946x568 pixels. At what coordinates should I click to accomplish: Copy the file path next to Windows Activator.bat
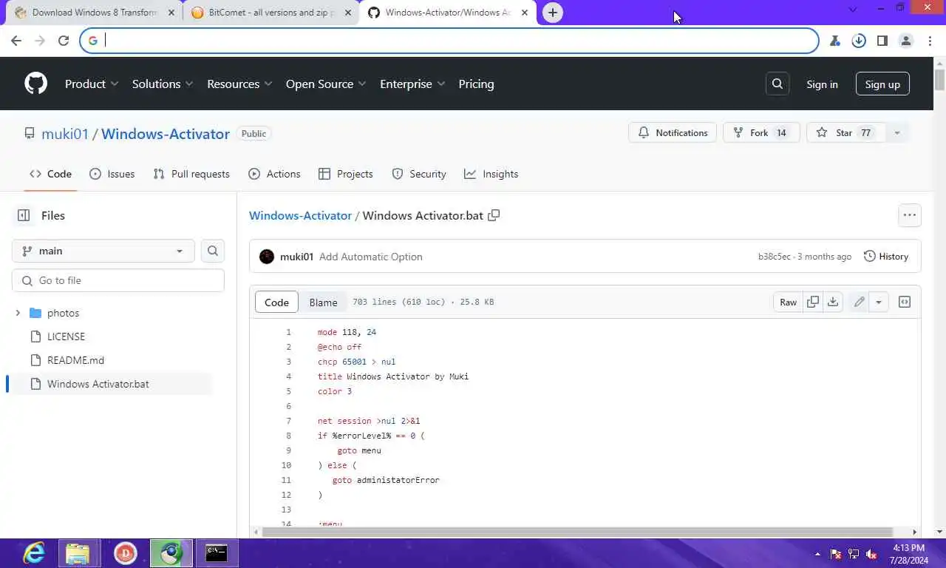pyautogui.click(x=494, y=215)
